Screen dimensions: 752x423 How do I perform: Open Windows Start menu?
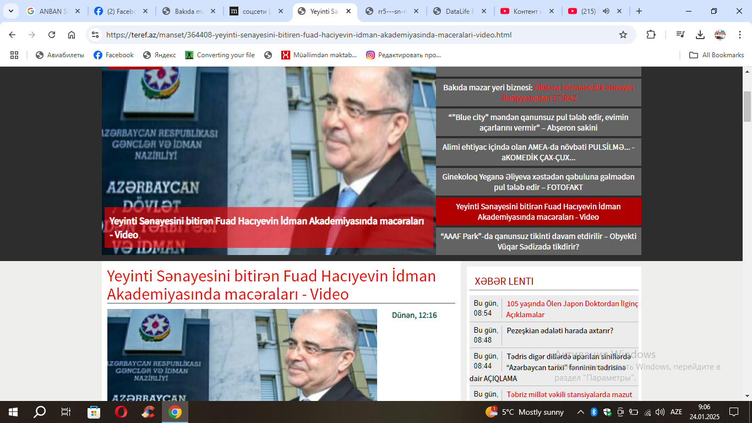13,412
